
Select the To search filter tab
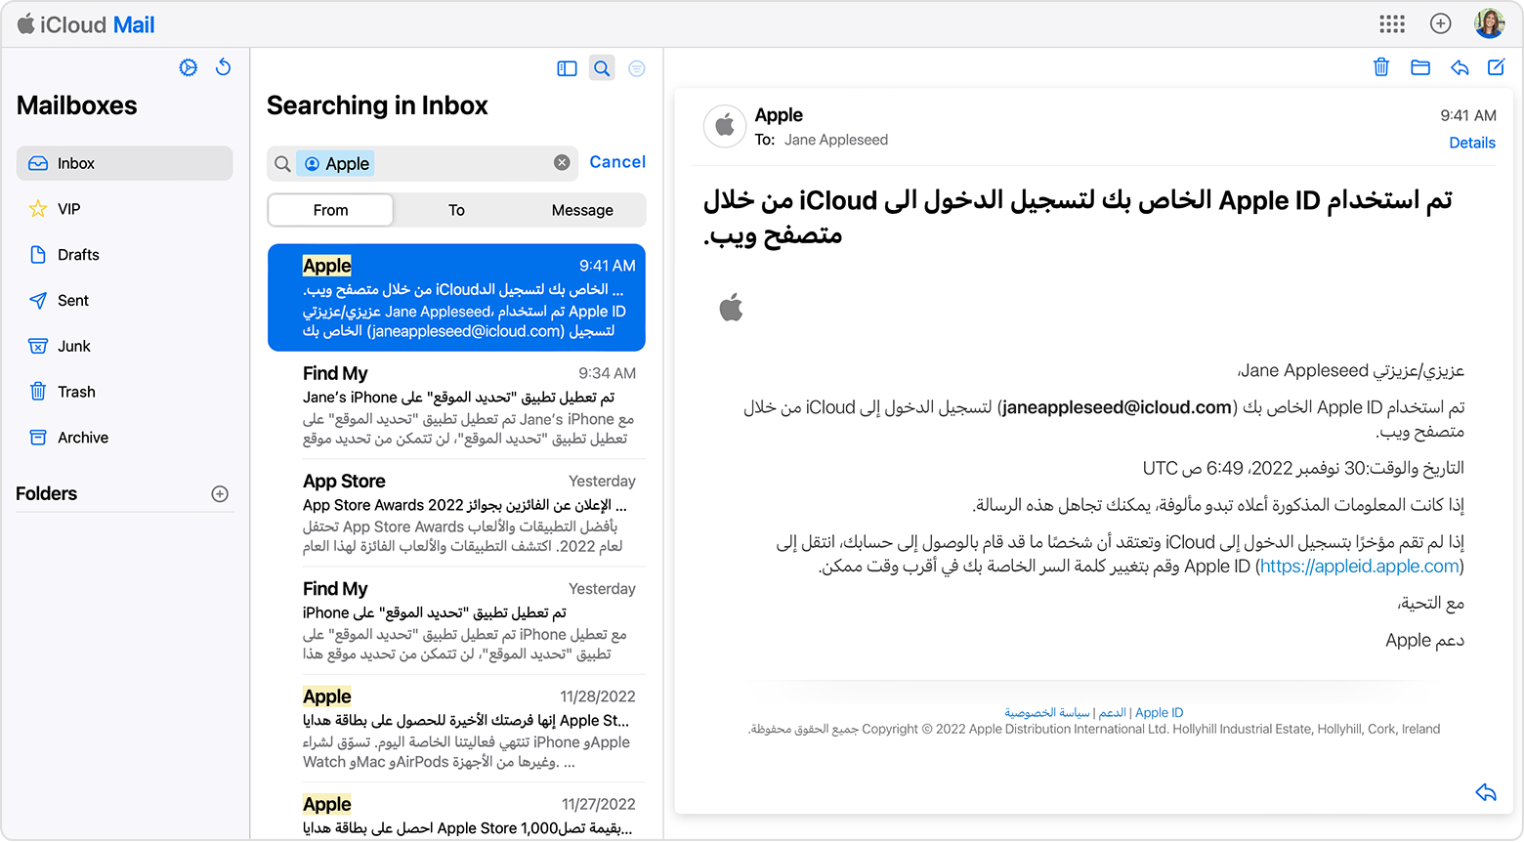click(x=456, y=210)
